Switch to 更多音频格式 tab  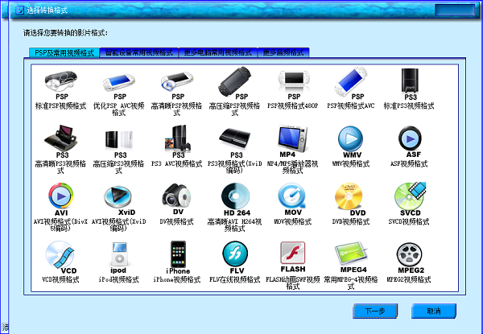click(283, 52)
